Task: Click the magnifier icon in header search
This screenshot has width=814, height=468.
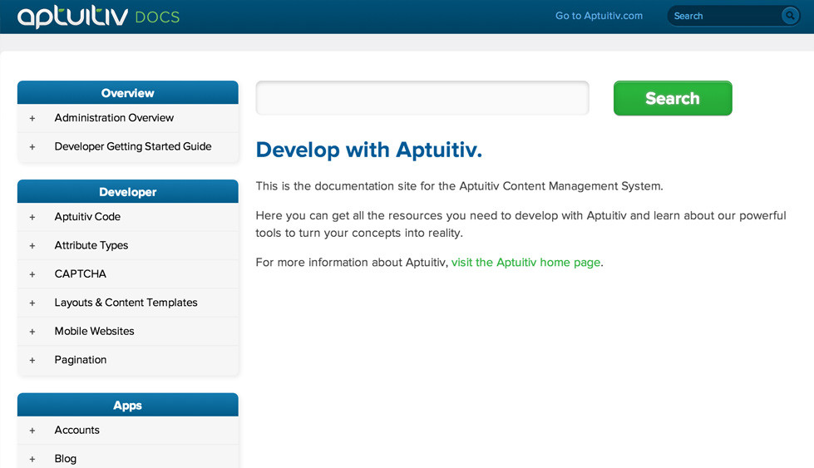Action: click(x=790, y=16)
